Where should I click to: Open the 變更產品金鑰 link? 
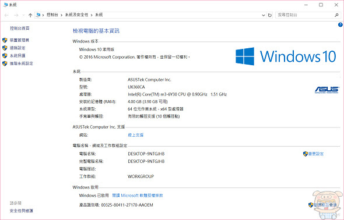325,205
